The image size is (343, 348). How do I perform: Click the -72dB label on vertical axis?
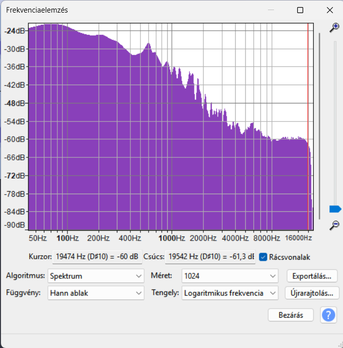pyautogui.click(x=15, y=176)
